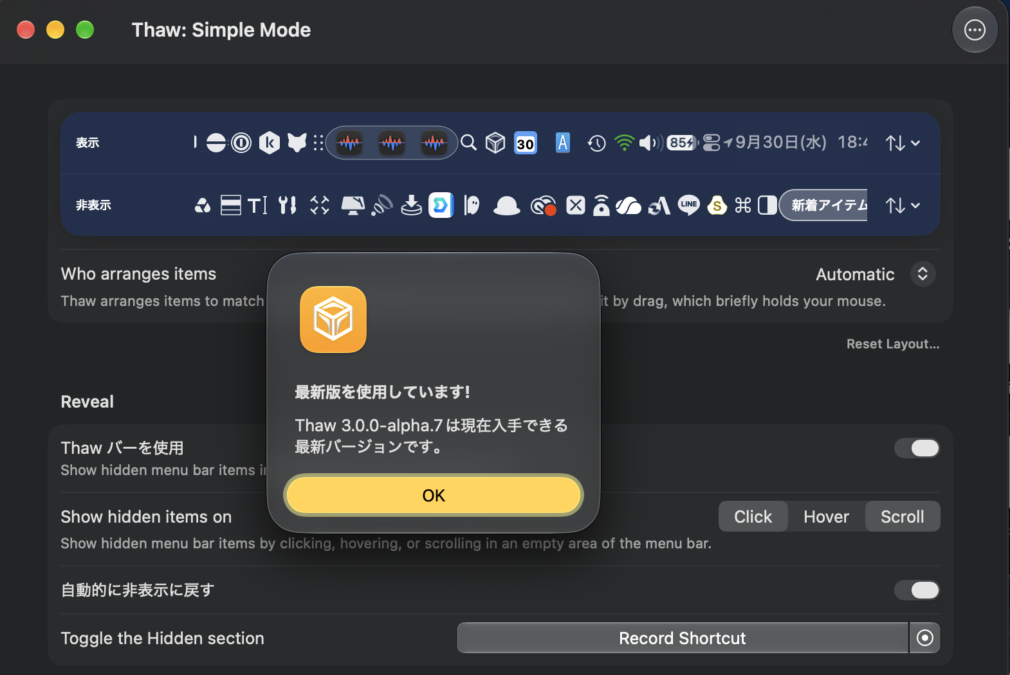Image resolution: width=1010 pixels, height=675 pixels.
Task: Toggle the 自動的に非表示に戻す switch
Action: 917,590
